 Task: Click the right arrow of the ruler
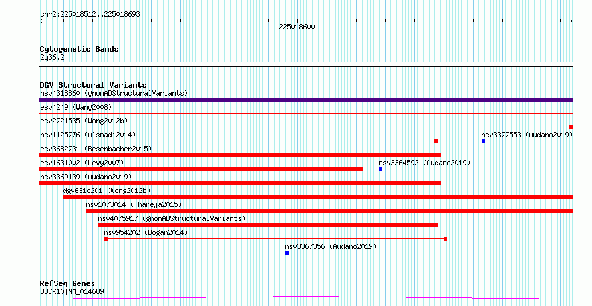tap(571, 21)
